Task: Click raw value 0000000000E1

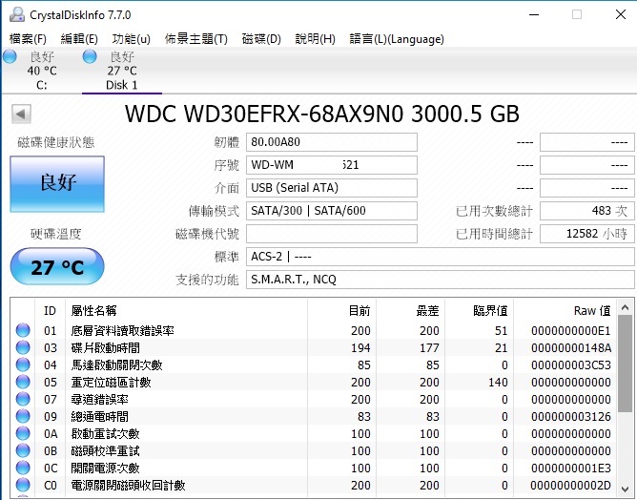Action: 571,330
